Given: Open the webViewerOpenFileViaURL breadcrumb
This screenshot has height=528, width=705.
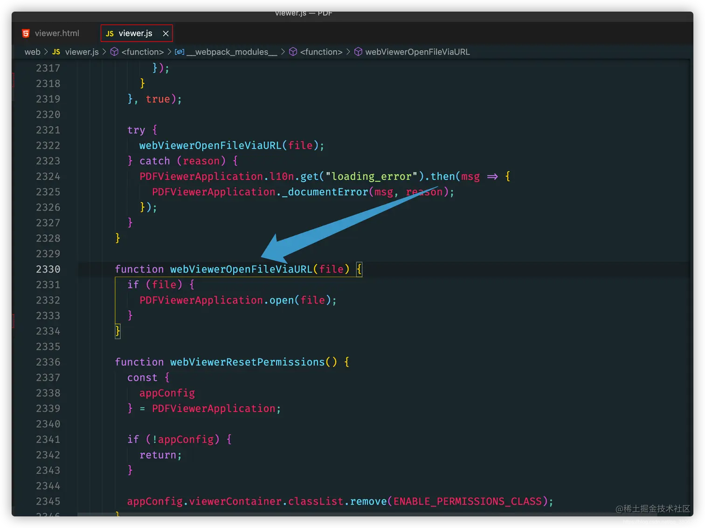Looking at the screenshot, I should click(417, 52).
